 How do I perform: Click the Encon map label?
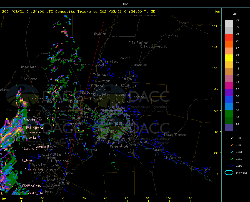point(183,23)
